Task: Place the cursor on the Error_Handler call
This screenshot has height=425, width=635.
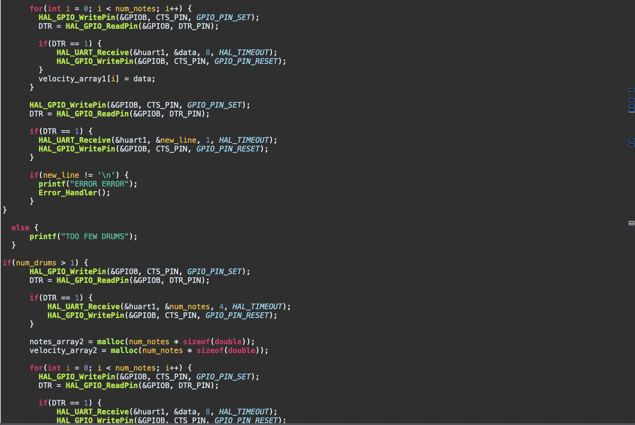Action: [67, 192]
